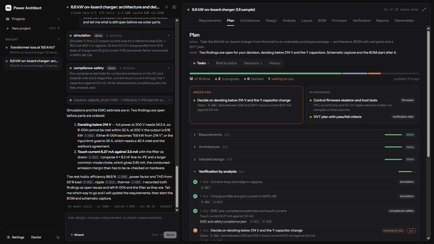This screenshot has height=244, width=434.
Task: Expand the update_plan 3 actions row
Action: coord(120,100)
